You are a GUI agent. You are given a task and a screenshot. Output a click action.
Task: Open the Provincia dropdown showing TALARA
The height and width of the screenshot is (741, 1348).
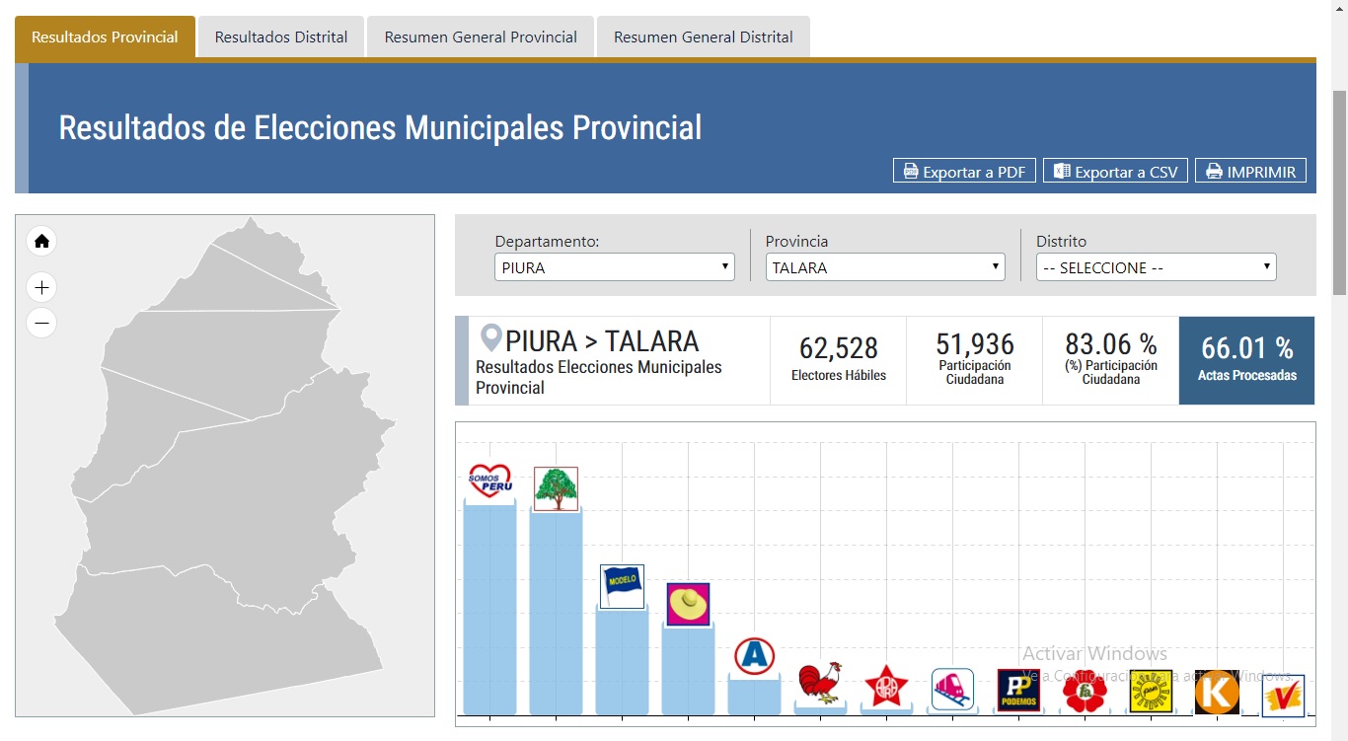pyautogui.click(x=885, y=267)
